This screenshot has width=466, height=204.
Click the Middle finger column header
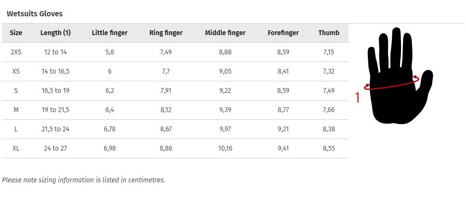click(225, 33)
